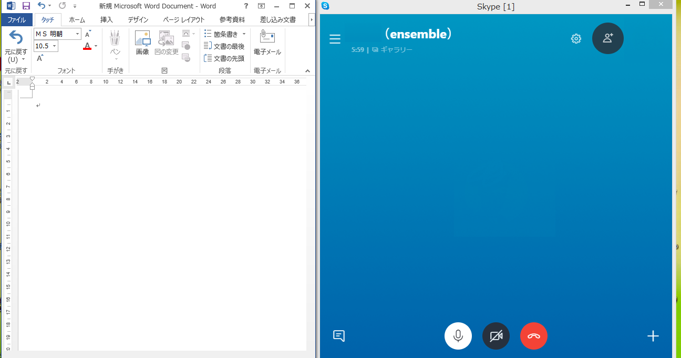Click the Undo arrow in Word's title bar
This screenshot has height=358, width=681.
(42, 6)
